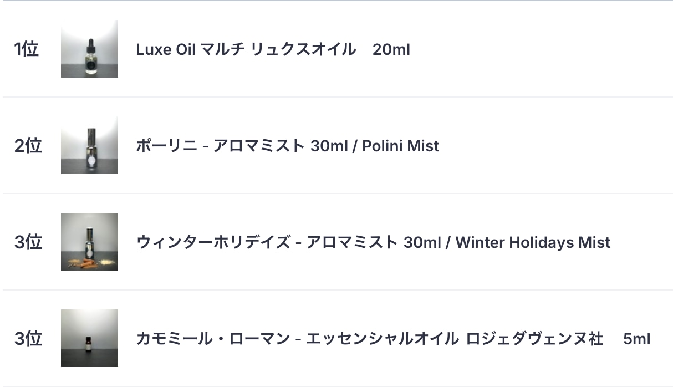Screen dimensions: 673x387
Task: Click the ロジェダヴェンヌ社 brand text
Action: tap(534, 339)
